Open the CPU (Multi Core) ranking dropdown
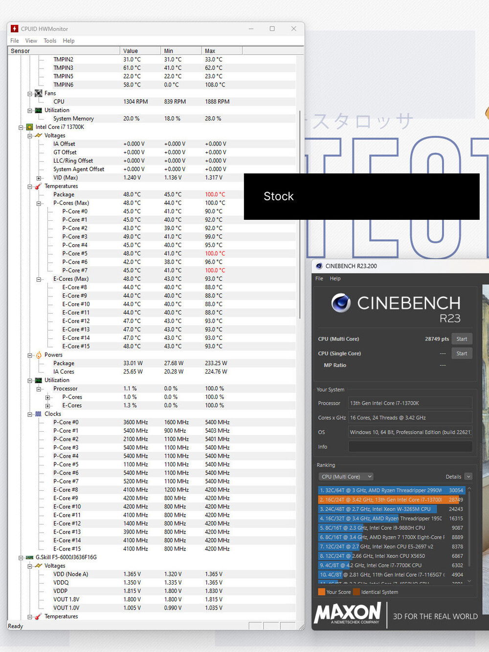 346,477
